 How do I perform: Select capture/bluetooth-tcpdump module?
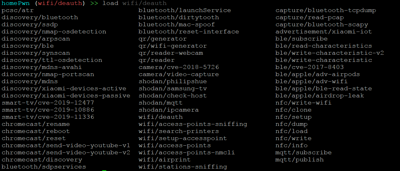[326, 10]
